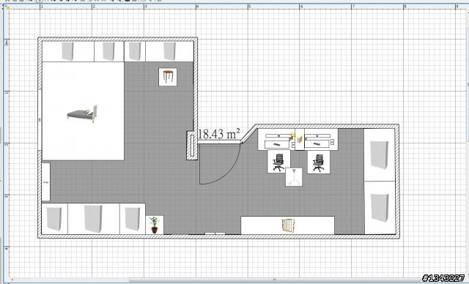The height and width of the screenshot is (284, 469).
Task: Select the round wooden stool
Action: [168, 77]
